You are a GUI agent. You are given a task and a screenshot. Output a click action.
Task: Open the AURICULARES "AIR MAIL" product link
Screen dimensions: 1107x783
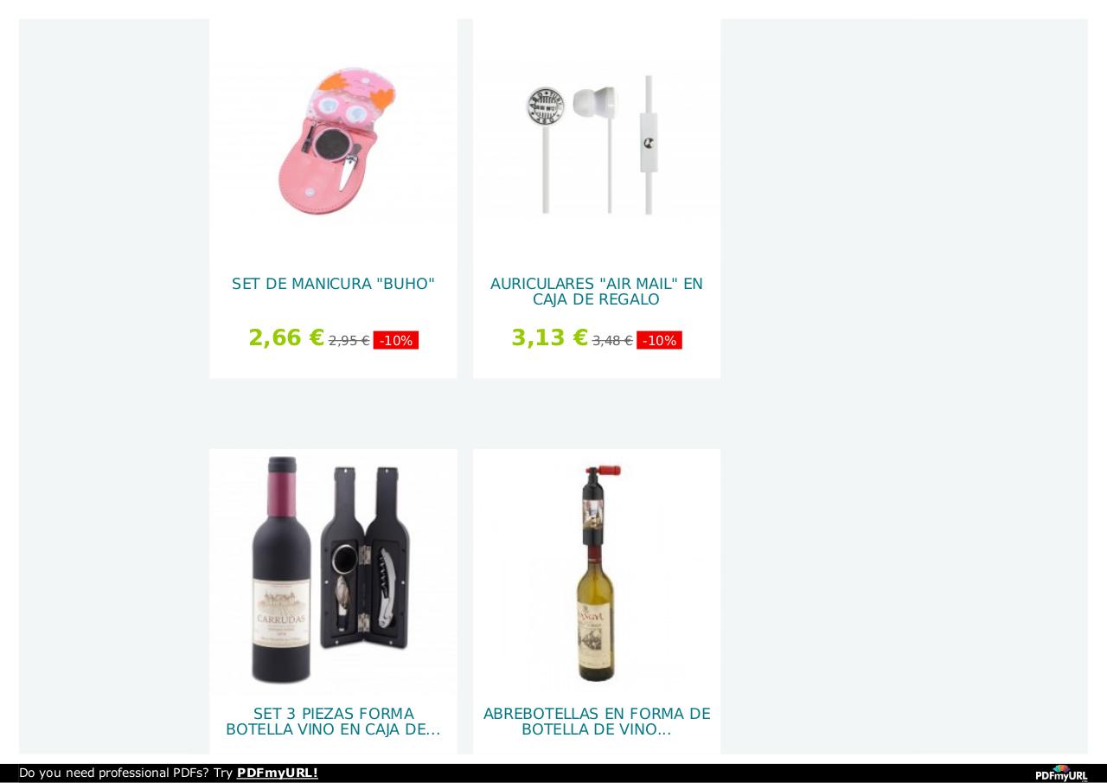point(597,292)
